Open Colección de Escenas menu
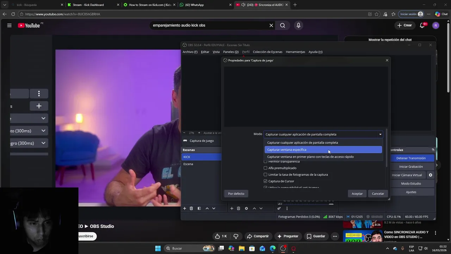The image size is (451, 254). click(267, 52)
